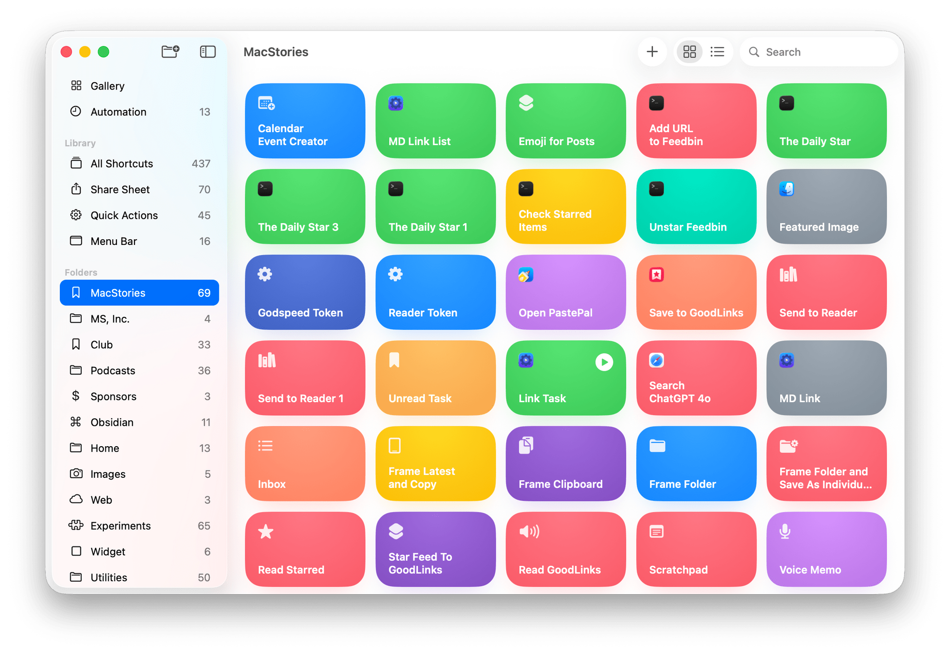Click Finder icon on Featured Image tile
950x654 pixels.
point(787,189)
